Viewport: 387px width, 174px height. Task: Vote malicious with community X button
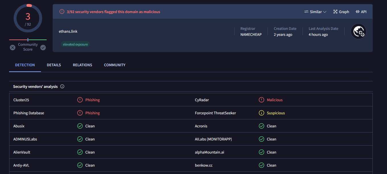click(13, 47)
